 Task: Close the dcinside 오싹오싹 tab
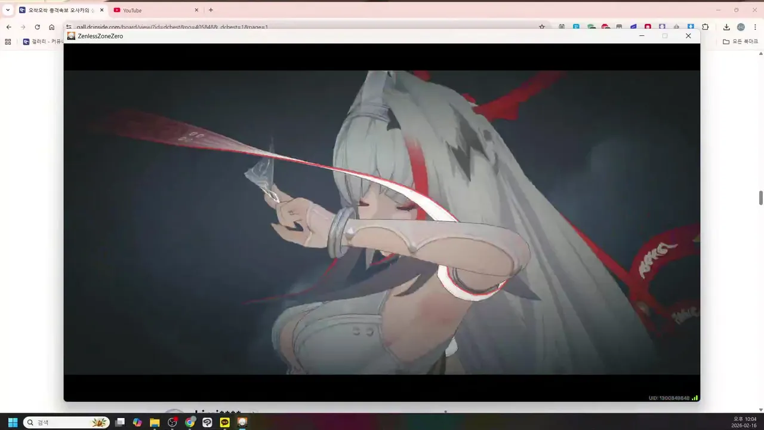point(101,10)
